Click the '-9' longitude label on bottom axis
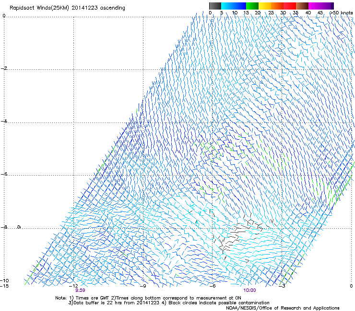 143,286
